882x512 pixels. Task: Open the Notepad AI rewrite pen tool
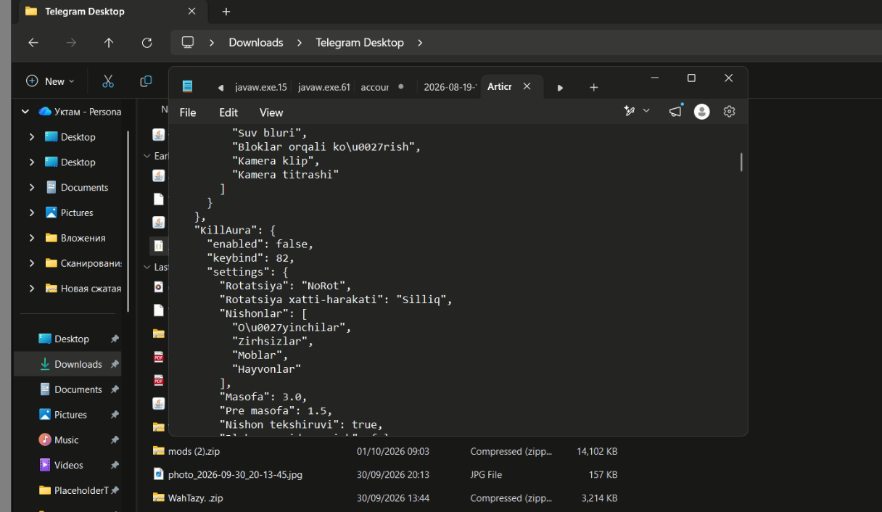tap(629, 111)
